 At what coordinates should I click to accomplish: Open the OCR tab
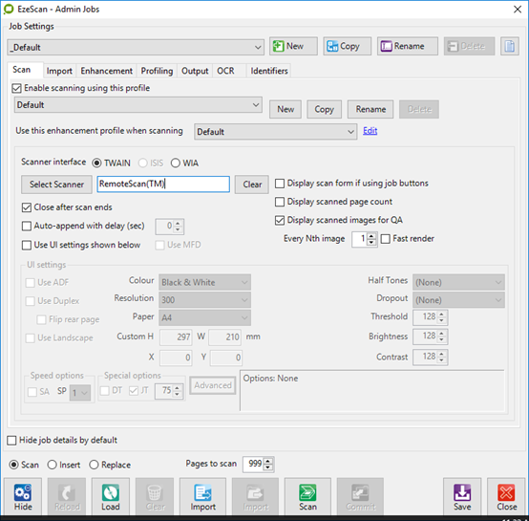coord(225,71)
